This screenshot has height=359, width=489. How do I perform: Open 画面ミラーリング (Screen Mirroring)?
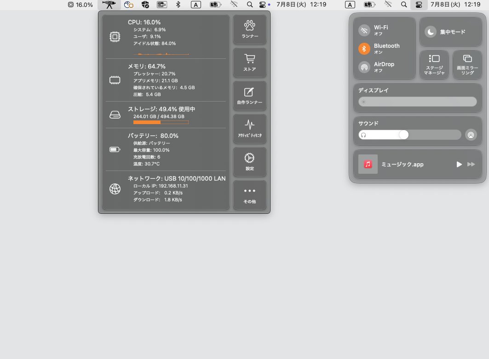467,65
